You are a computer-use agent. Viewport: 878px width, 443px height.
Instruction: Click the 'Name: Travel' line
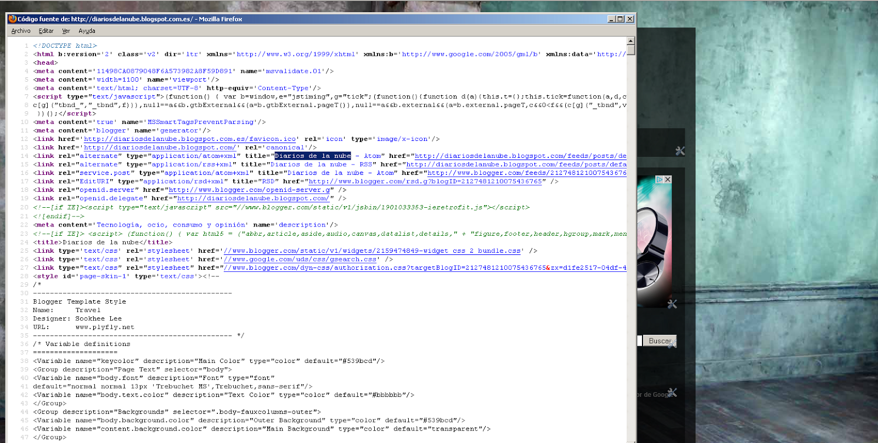[66, 310]
